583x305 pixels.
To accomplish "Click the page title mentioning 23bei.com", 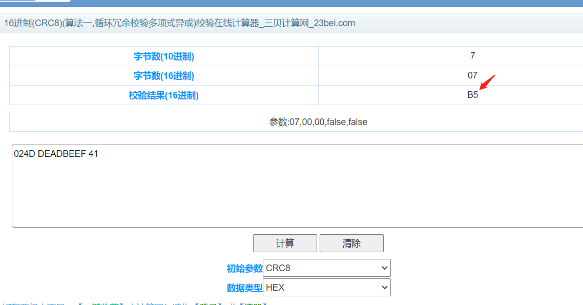I will (180, 23).
